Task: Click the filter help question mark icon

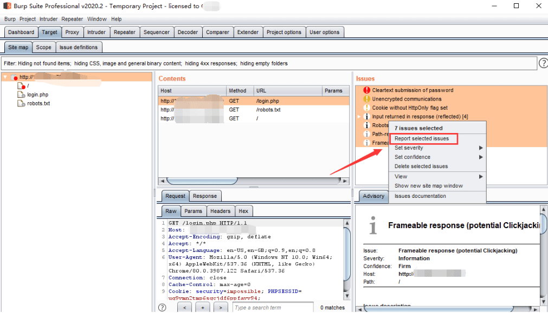Action: (544, 63)
